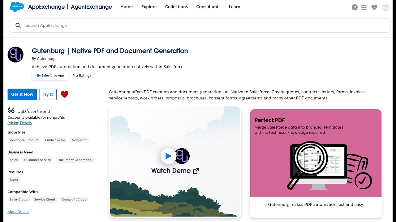This screenshot has height=222, width=396.
Task: Select the Sales business need tag
Action: point(14,160)
